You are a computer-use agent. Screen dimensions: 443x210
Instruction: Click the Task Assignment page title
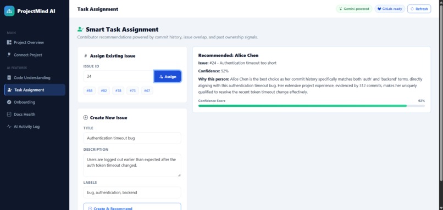(x=98, y=9)
